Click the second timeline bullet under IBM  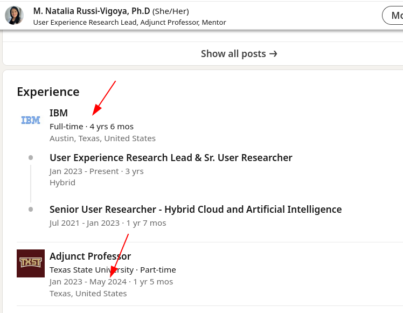click(31, 209)
